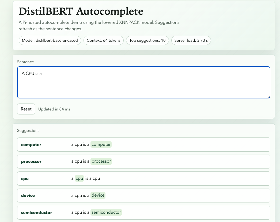Click the highlighted 'cpu' in third preview

(x=79, y=178)
